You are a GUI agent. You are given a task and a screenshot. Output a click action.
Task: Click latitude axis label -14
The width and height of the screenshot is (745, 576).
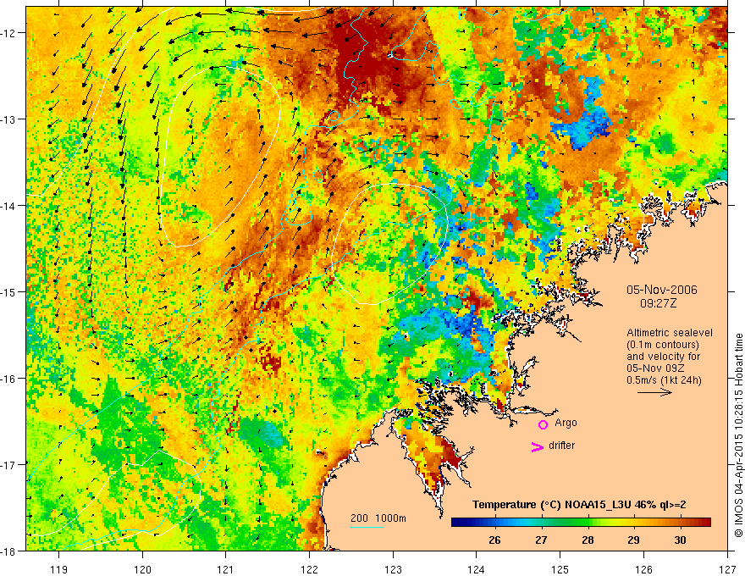pyautogui.click(x=9, y=206)
